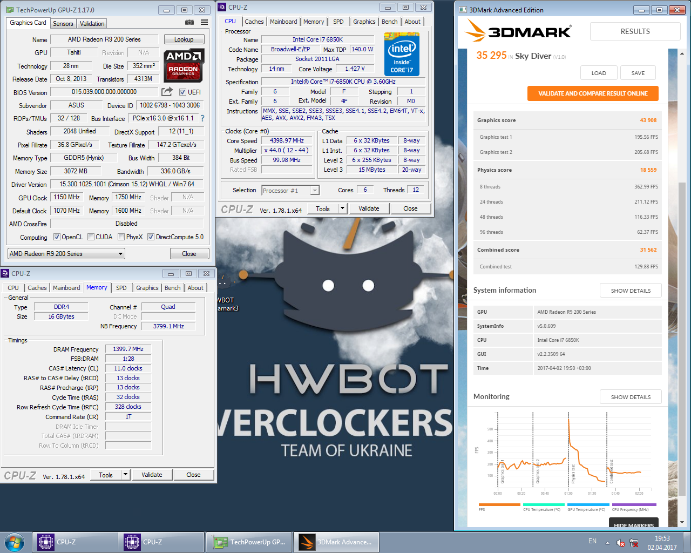
Task: Click the 3DMark window title icon
Action: [x=463, y=10]
